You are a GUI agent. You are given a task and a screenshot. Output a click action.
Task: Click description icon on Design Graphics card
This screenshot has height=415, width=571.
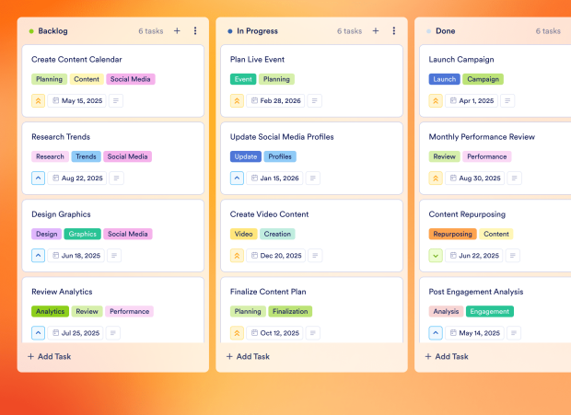tap(116, 256)
